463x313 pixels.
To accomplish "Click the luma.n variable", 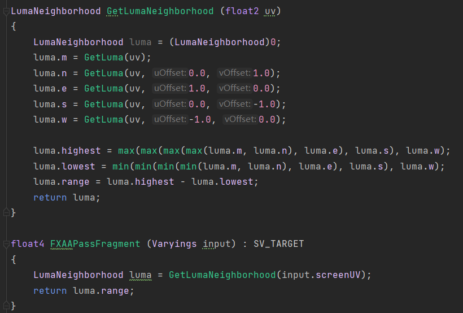I will [x=50, y=73].
